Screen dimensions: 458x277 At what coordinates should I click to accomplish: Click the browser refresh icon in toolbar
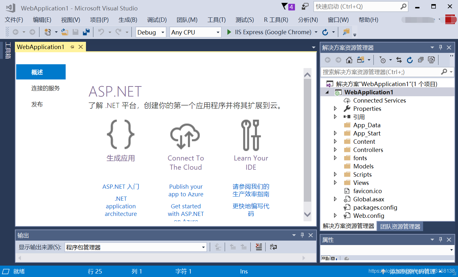point(325,32)
